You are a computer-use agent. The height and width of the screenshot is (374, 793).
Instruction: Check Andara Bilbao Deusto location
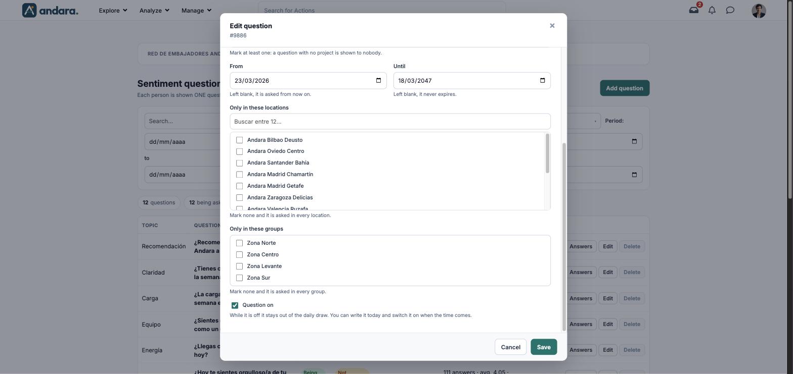point(240,140)
